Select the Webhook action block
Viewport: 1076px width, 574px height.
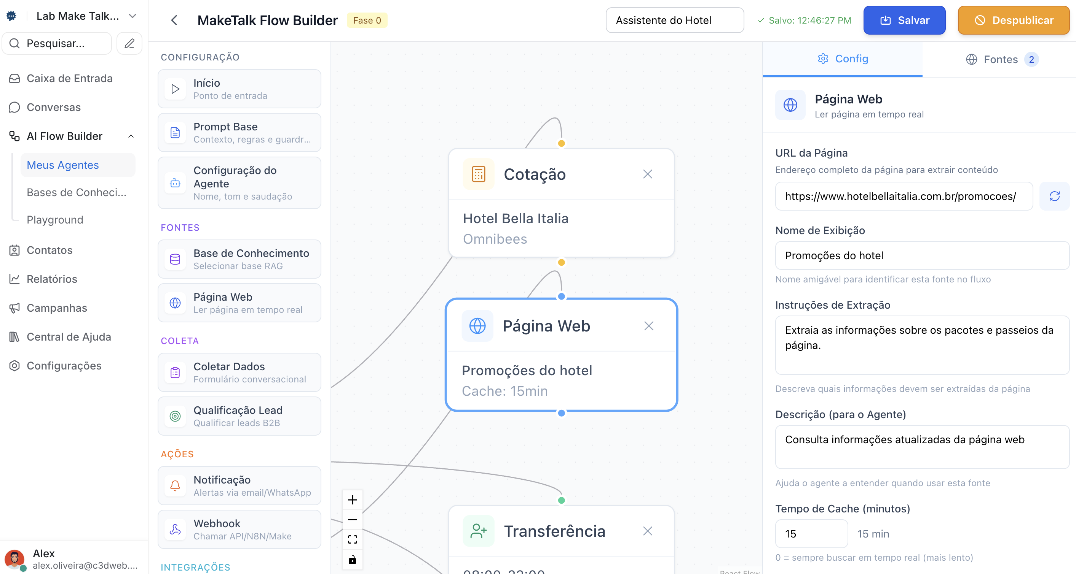[x=239, y=530]
